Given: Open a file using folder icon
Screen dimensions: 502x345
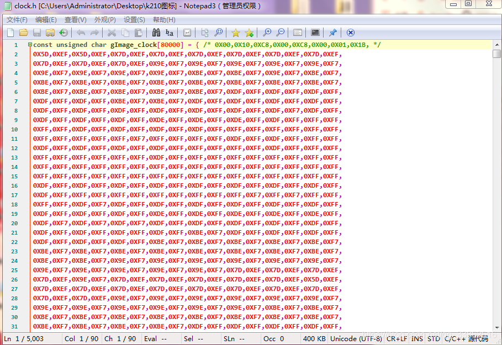Looking at the screenshot, I should coord(23,33).
